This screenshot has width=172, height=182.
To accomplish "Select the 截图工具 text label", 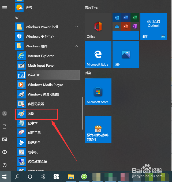I will click(x=34, y=133).
